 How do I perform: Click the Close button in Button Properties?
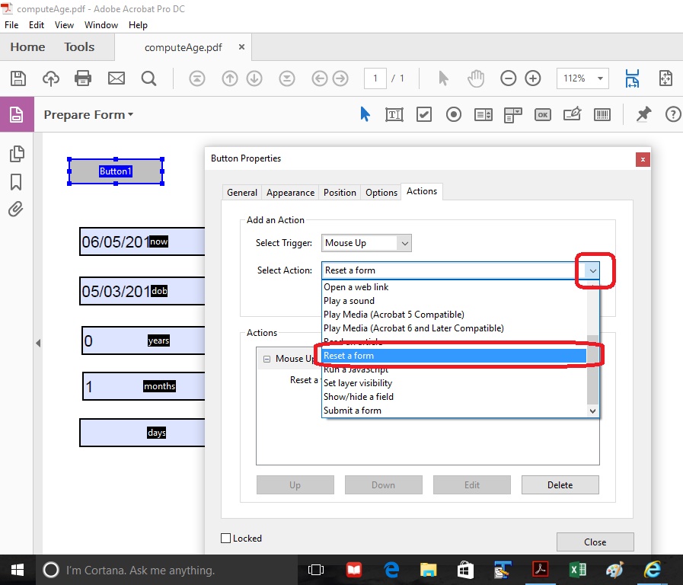[x=595, y=542]
